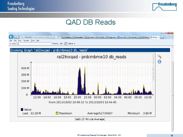
Task: Switch to the 'Issue with' browser tab
Action: point(78,37)
